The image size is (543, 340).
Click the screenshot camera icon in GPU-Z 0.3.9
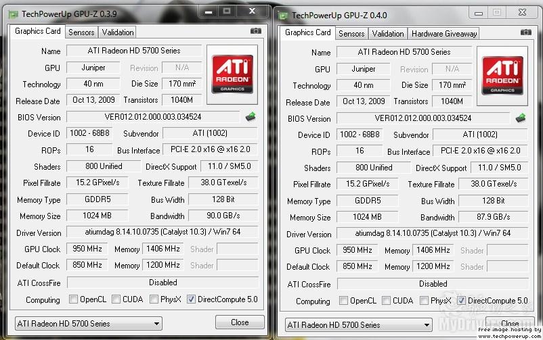tap(255, 31)
